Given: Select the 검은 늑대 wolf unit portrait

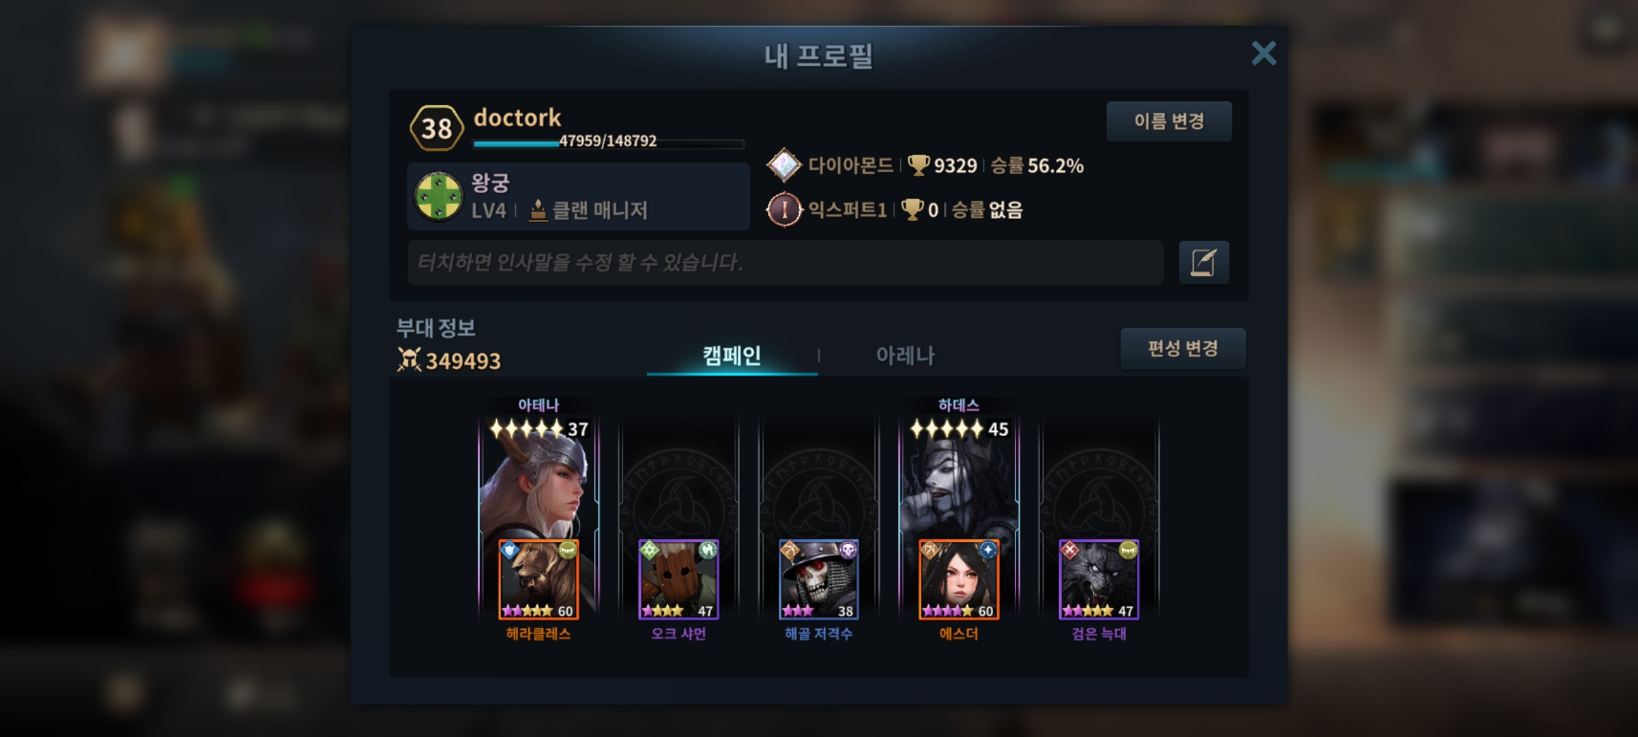Looking at the screenshot, I should tap(1099, 579).
